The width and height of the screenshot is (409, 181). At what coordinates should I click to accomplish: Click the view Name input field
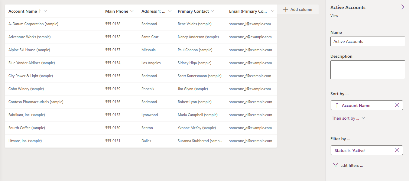(x=367, y=41)
